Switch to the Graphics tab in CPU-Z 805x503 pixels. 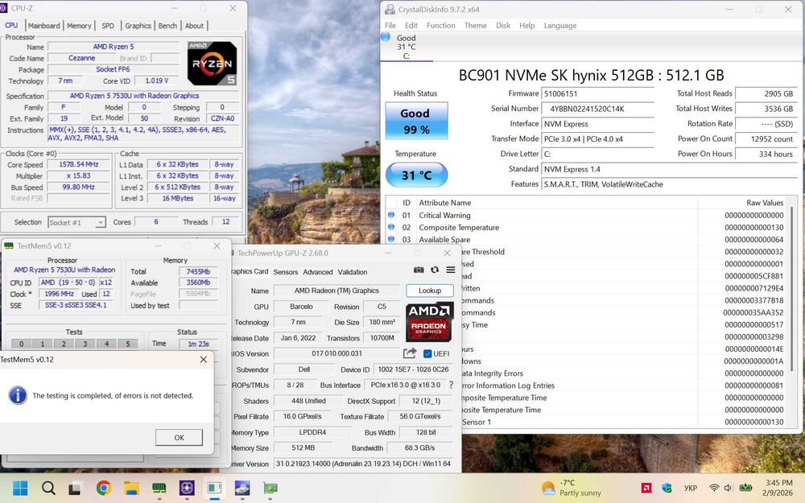(x=138, y=26)
